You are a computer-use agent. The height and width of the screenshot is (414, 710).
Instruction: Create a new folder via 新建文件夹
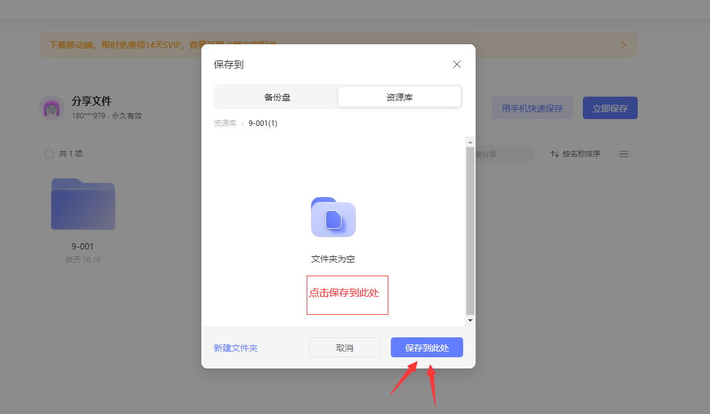[x=236, y=348]
